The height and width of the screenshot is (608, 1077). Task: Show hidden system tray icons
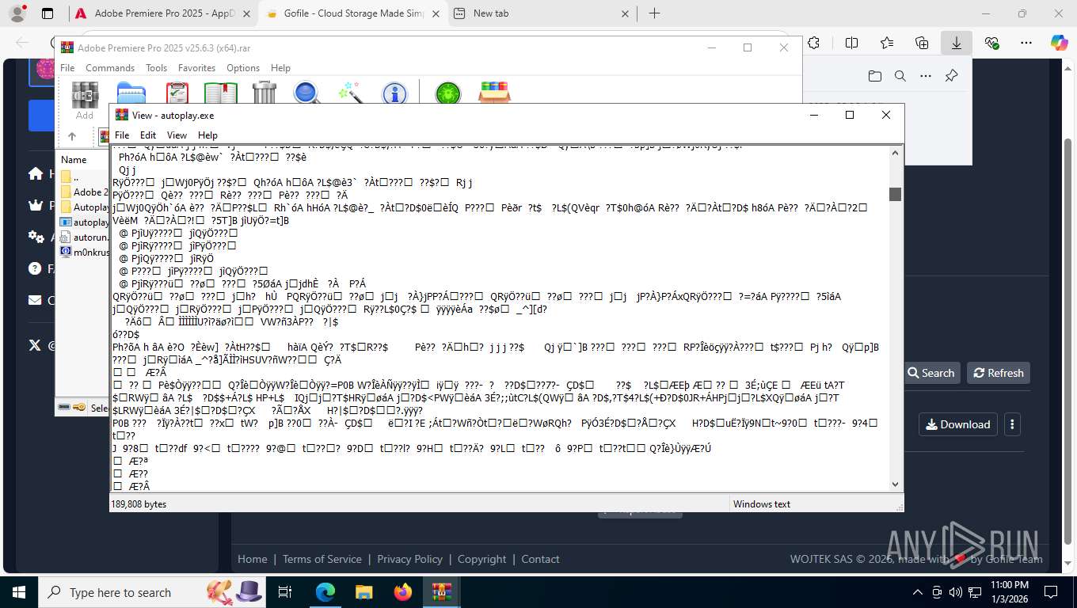pyautogui.click(x=918, y=592)
